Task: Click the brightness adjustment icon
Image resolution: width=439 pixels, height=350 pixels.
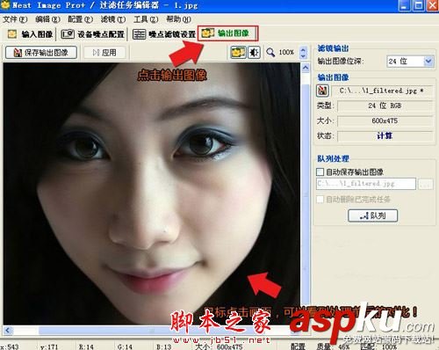Action: [x=254, y=53]
